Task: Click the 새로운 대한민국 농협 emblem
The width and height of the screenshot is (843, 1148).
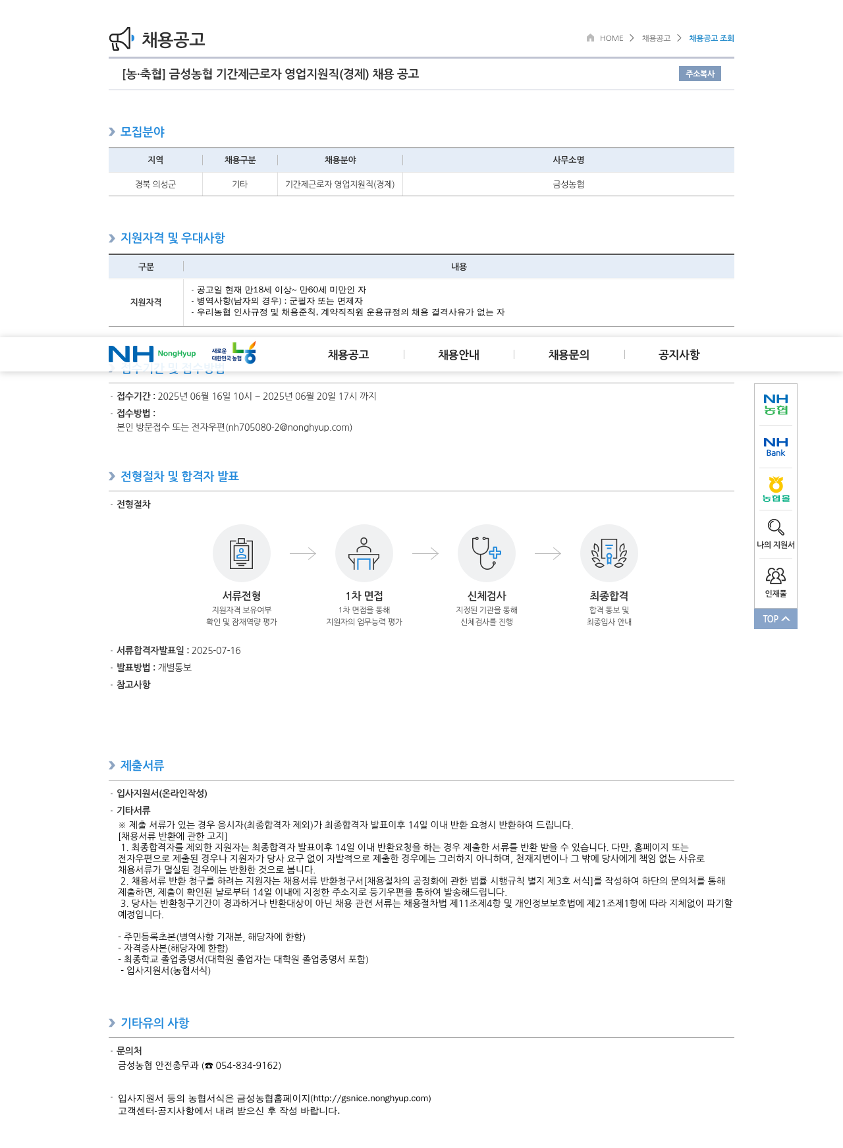Action: tap(234, 353)
